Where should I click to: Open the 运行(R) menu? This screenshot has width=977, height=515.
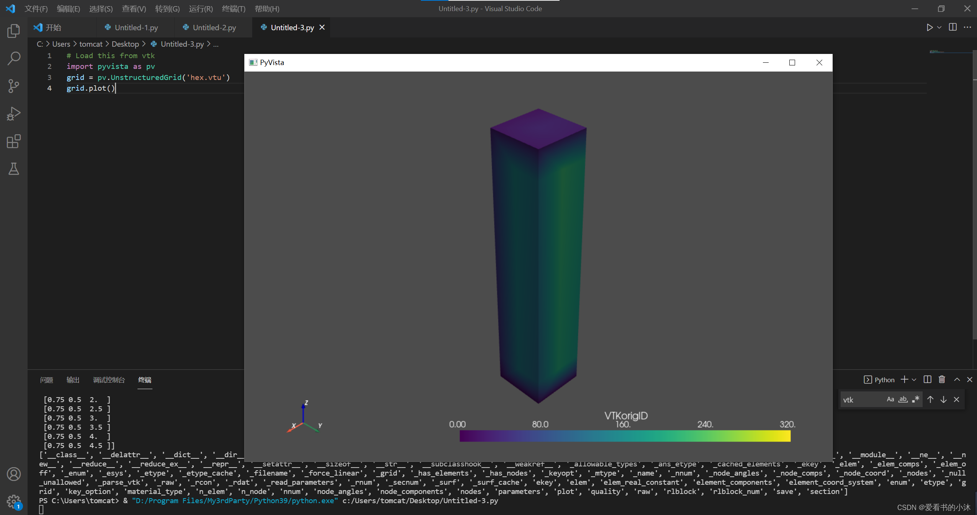pos(201,8)
